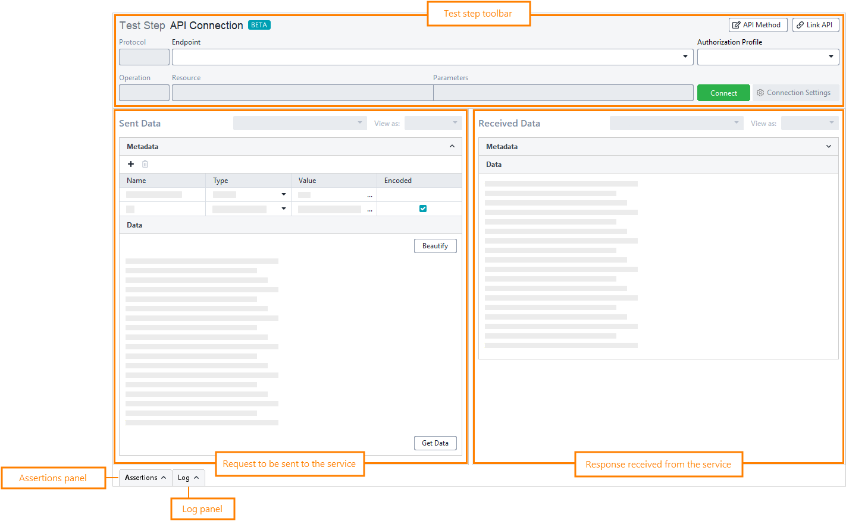Toggle the Encoded checkbox in metadata table

coord(423,209)
